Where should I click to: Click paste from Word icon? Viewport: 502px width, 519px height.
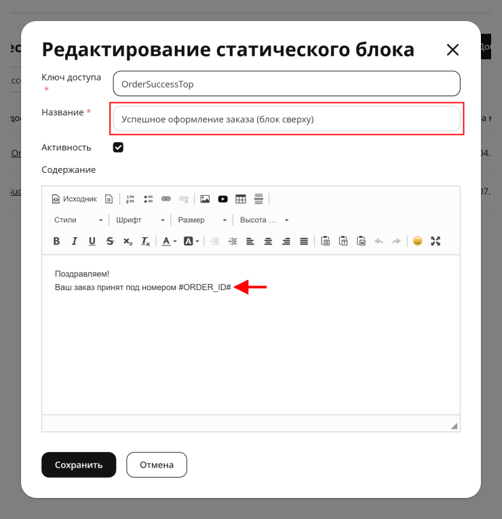[x=361, y=241]
